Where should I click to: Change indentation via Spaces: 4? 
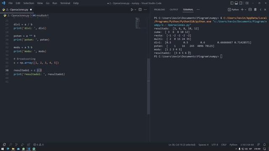(203, 145)
